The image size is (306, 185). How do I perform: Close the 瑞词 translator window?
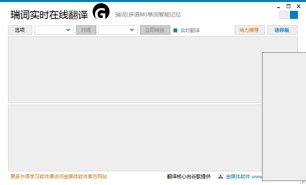coord(298,6)
